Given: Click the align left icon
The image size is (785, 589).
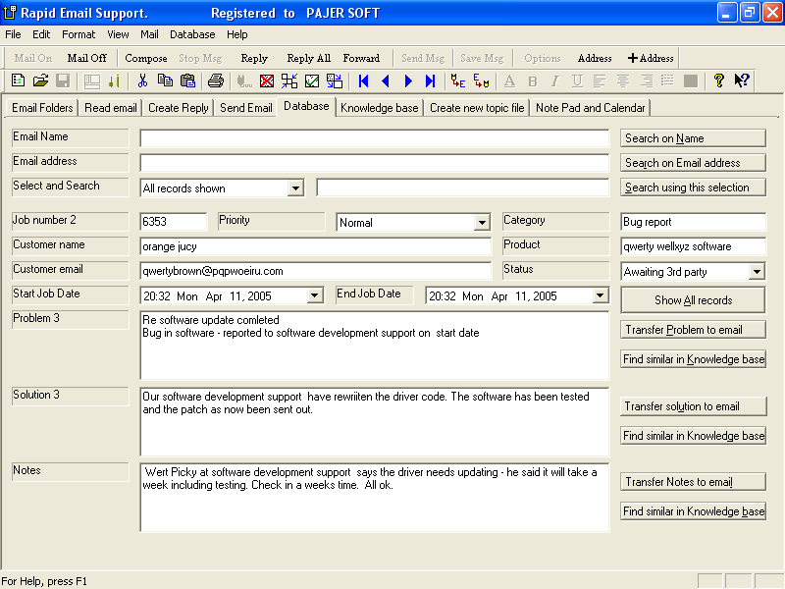Looking at the screenshot, I should pyautogui.click(x=600, y=80).
